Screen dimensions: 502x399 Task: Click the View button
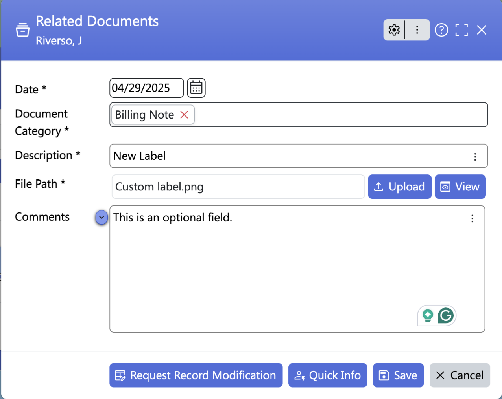[460, 187]
